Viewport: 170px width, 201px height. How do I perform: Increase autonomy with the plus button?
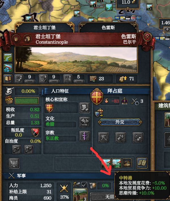point(29,149)
